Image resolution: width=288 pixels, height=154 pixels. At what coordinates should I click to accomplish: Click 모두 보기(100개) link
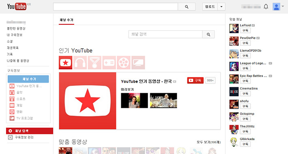[x=208, y=142]
